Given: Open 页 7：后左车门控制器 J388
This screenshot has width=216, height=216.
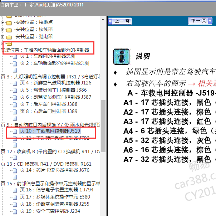Looking at the screenshot, I should pos(49,104).
